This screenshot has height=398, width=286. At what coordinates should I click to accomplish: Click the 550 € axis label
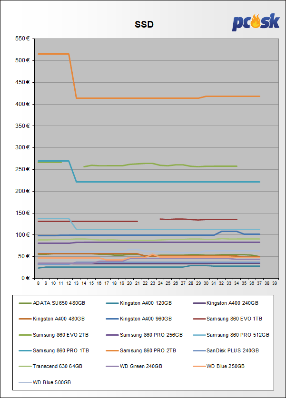point(22,39)
